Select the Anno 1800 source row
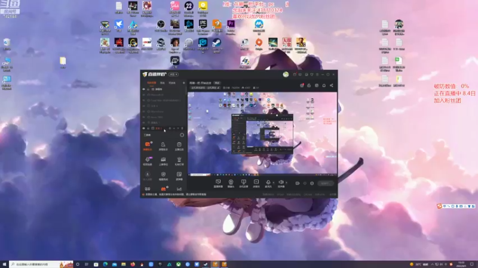Image resolution: width=478 pixels, height=268 pixels. pos(163,117)
